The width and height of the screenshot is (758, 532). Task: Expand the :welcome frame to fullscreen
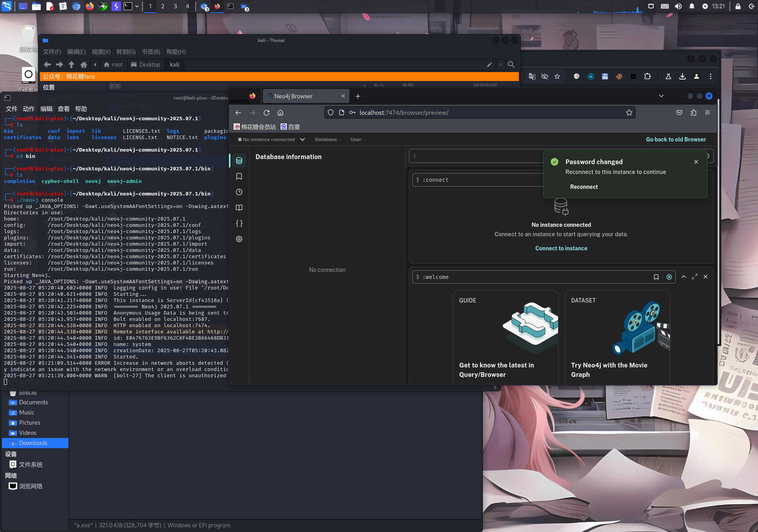click(x=695, y=277)
